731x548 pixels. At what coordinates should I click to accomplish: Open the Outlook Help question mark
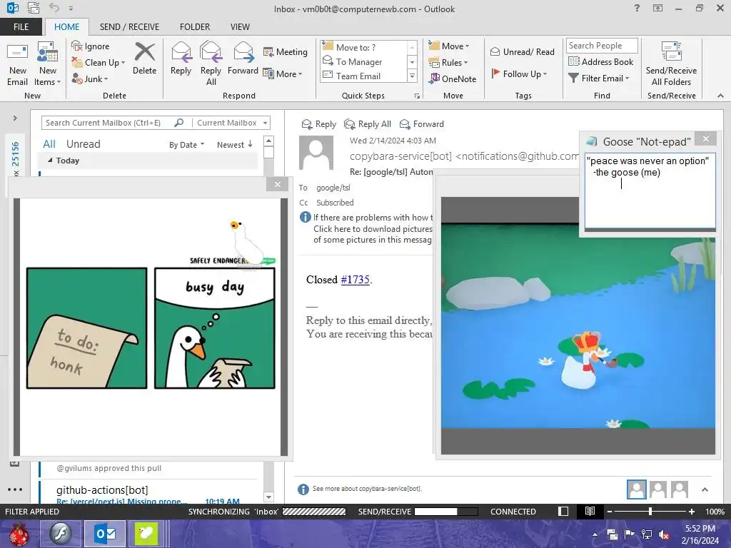coord(637,8)
